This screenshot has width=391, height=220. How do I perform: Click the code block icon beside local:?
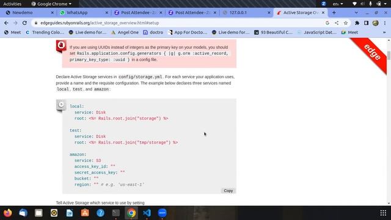pyautogui.click(x=61, y=105)
